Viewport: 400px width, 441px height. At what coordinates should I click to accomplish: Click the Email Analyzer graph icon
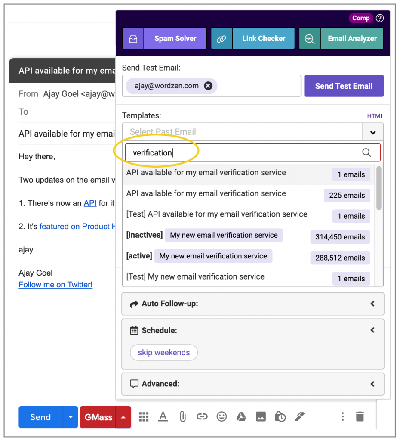point(310,38)
